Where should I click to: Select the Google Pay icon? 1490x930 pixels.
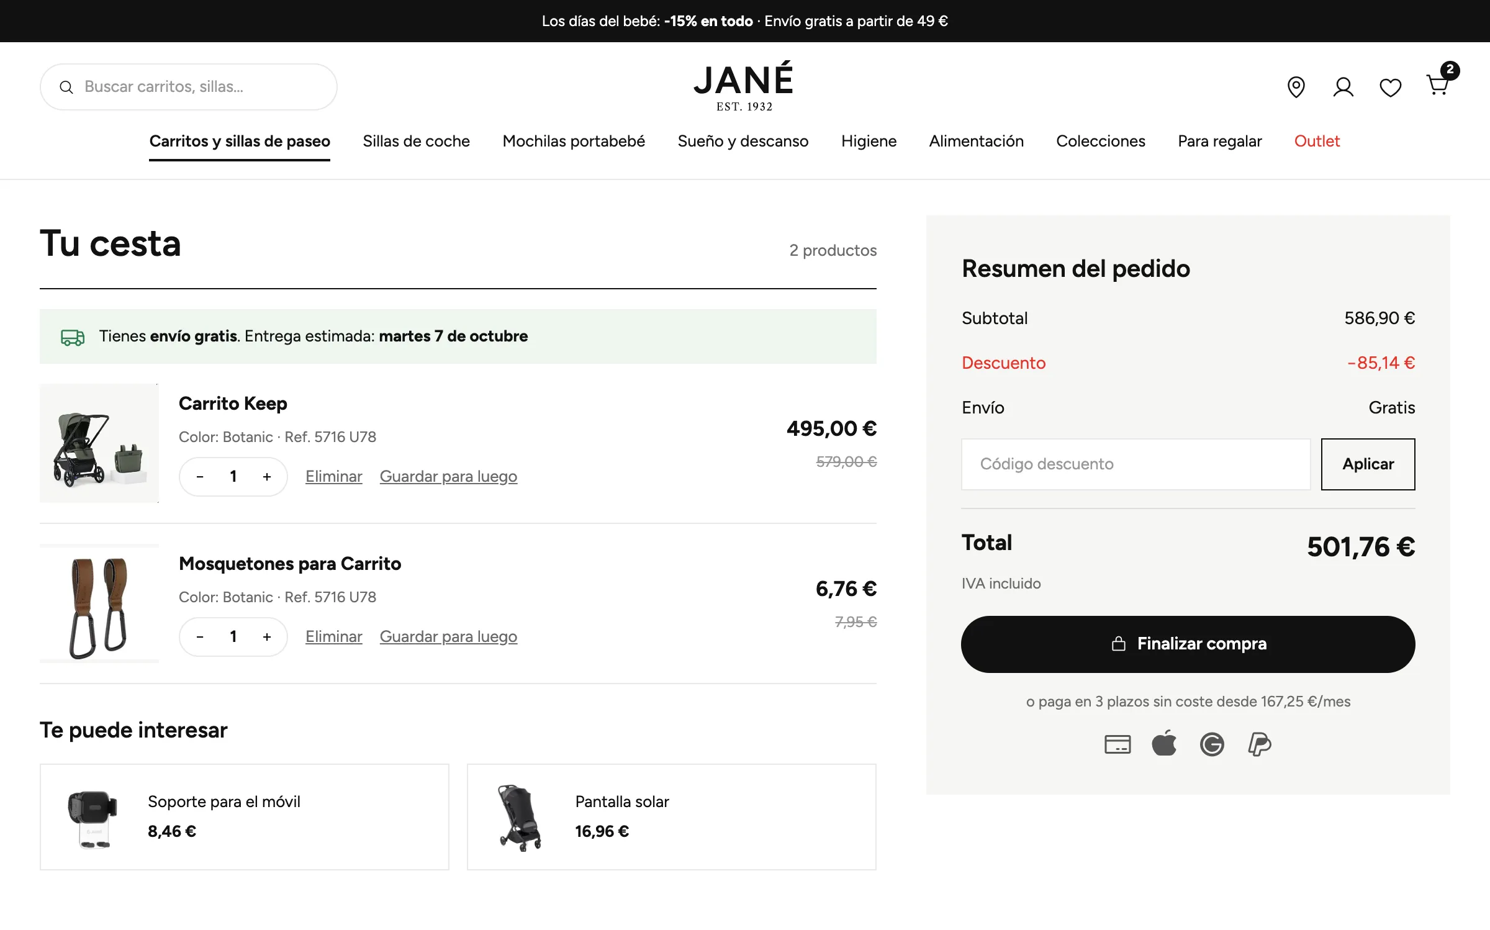click(1212, 744)
